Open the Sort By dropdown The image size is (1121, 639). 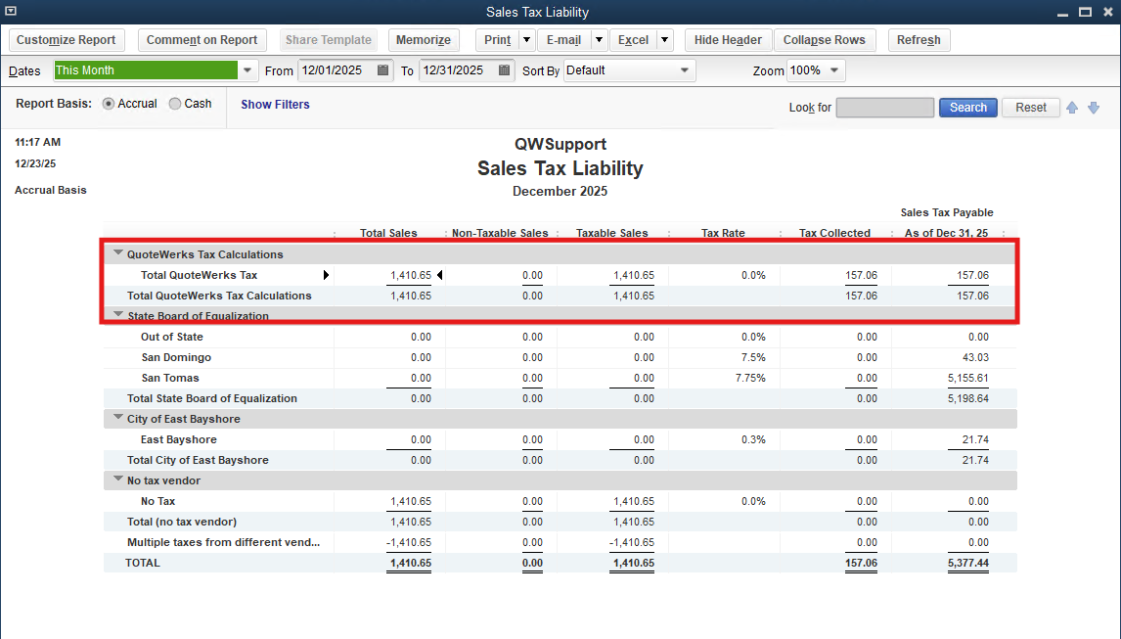tap(685, 70)
